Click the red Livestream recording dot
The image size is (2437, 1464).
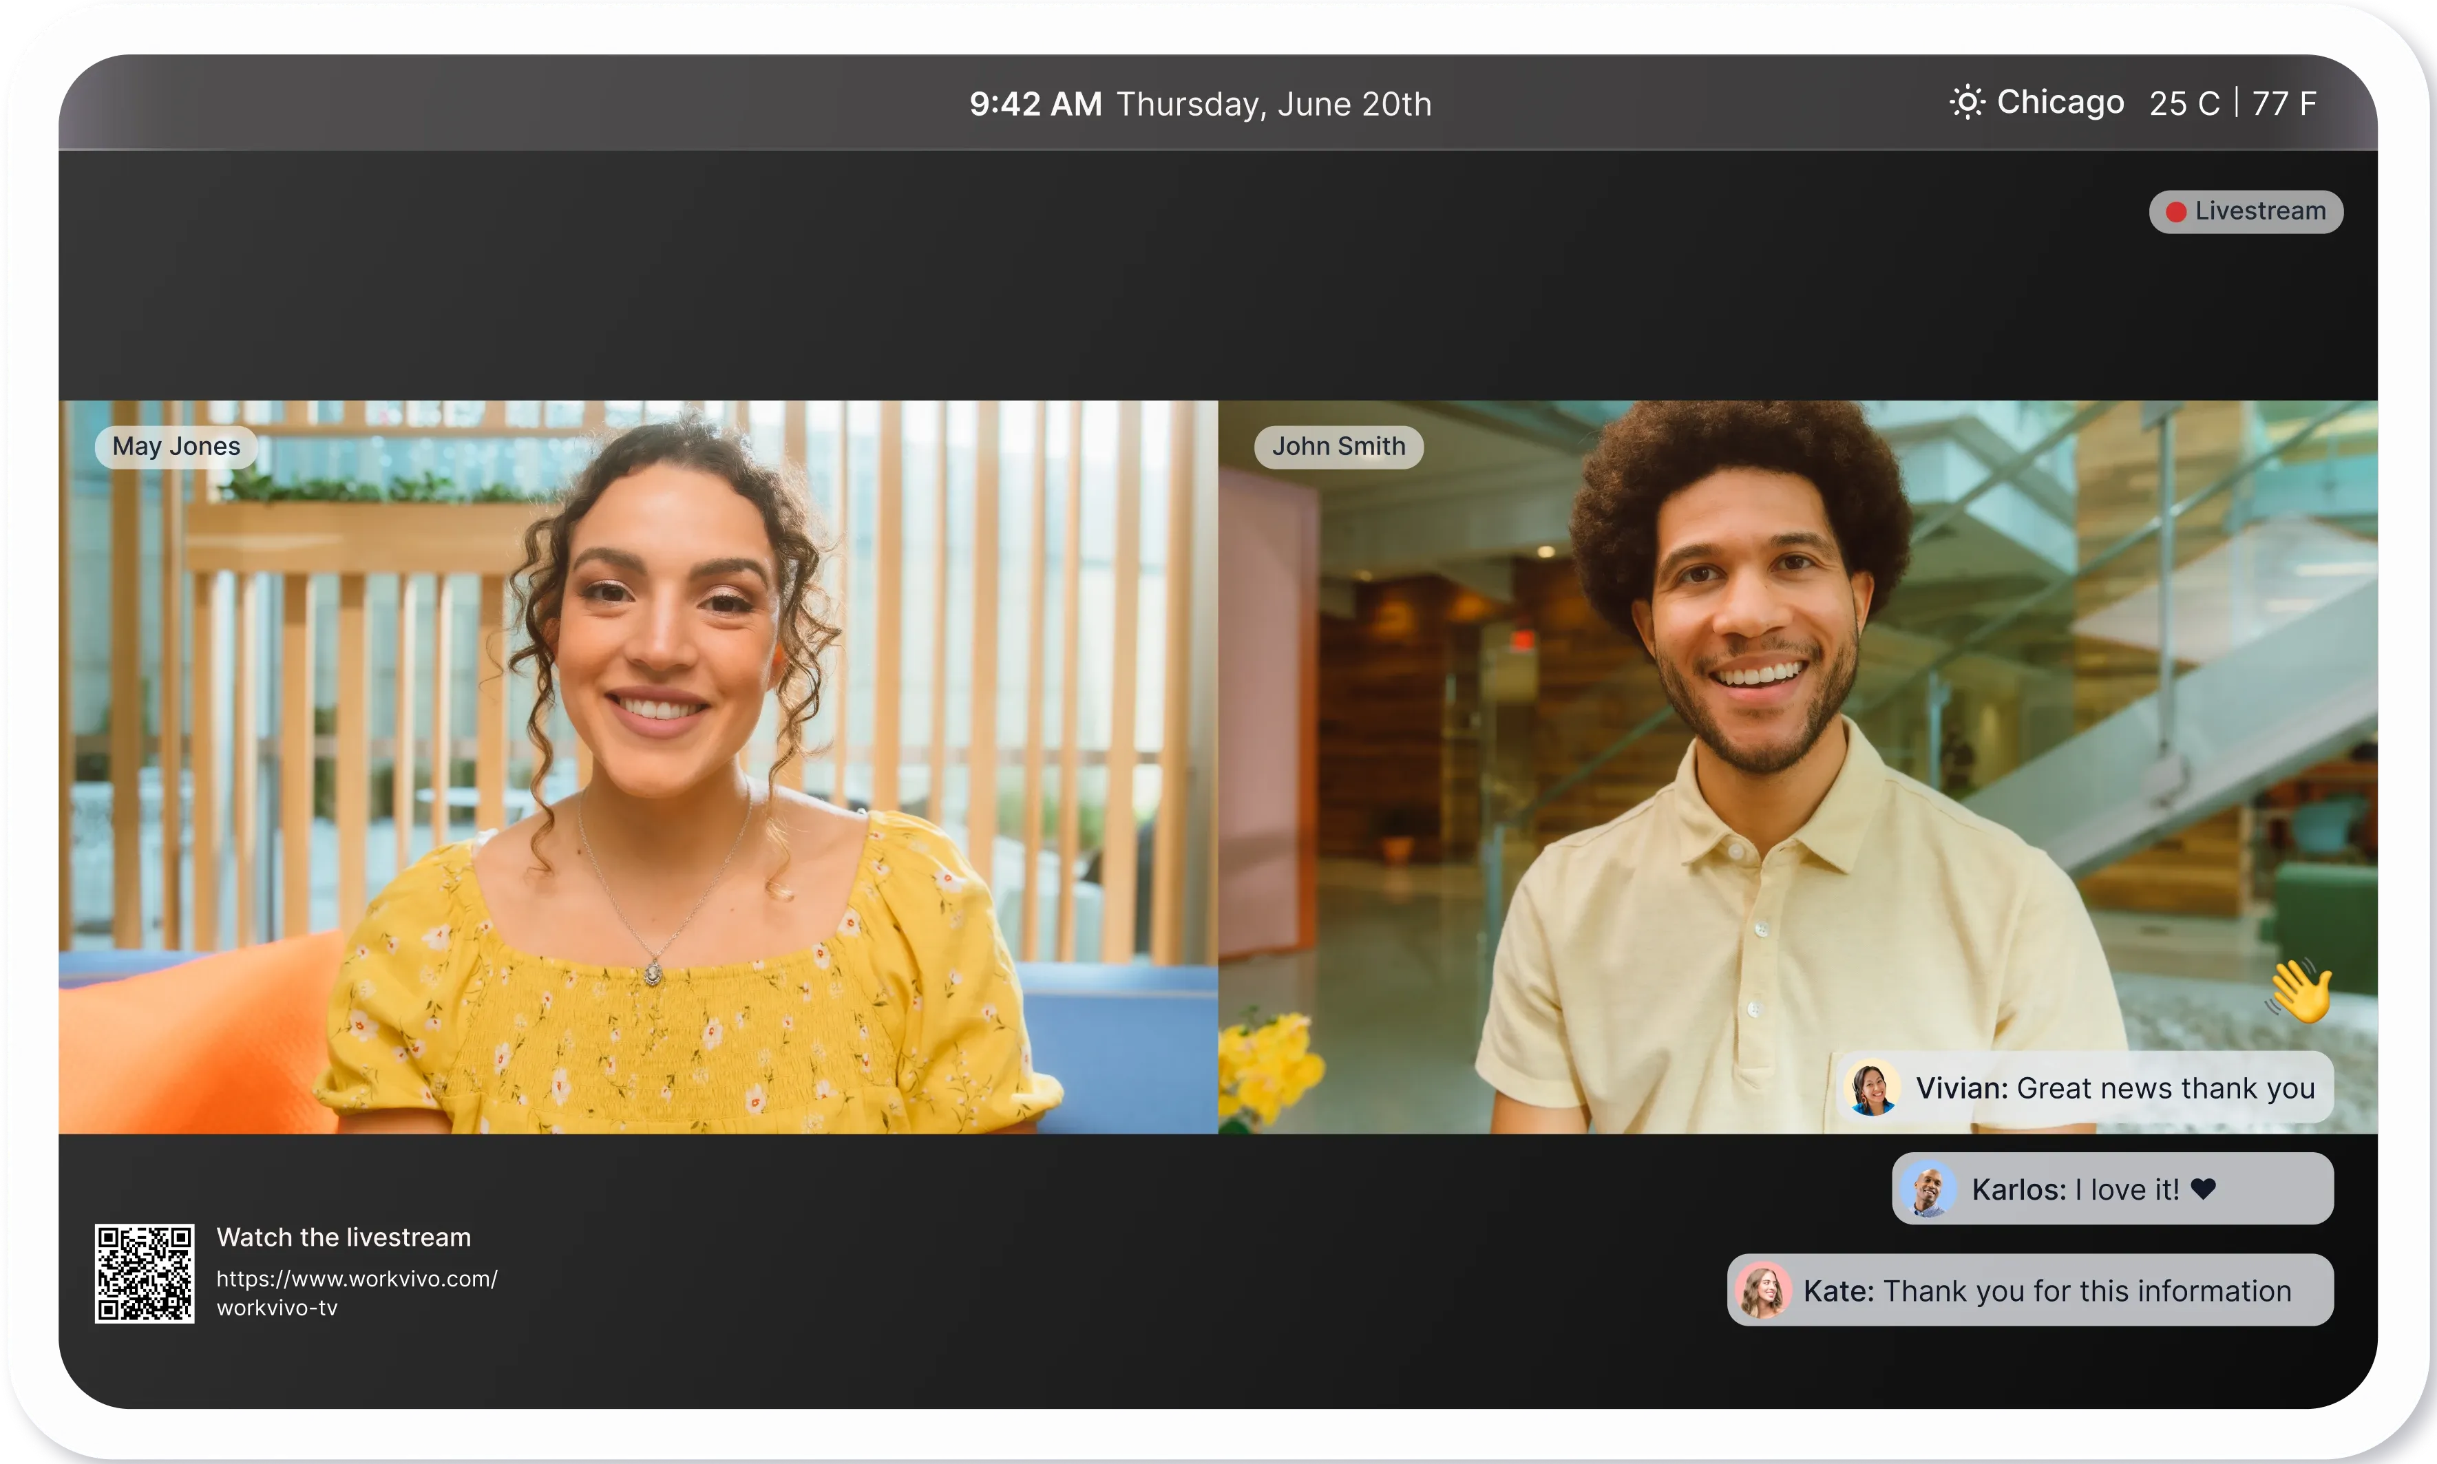tap(2175, 212)
